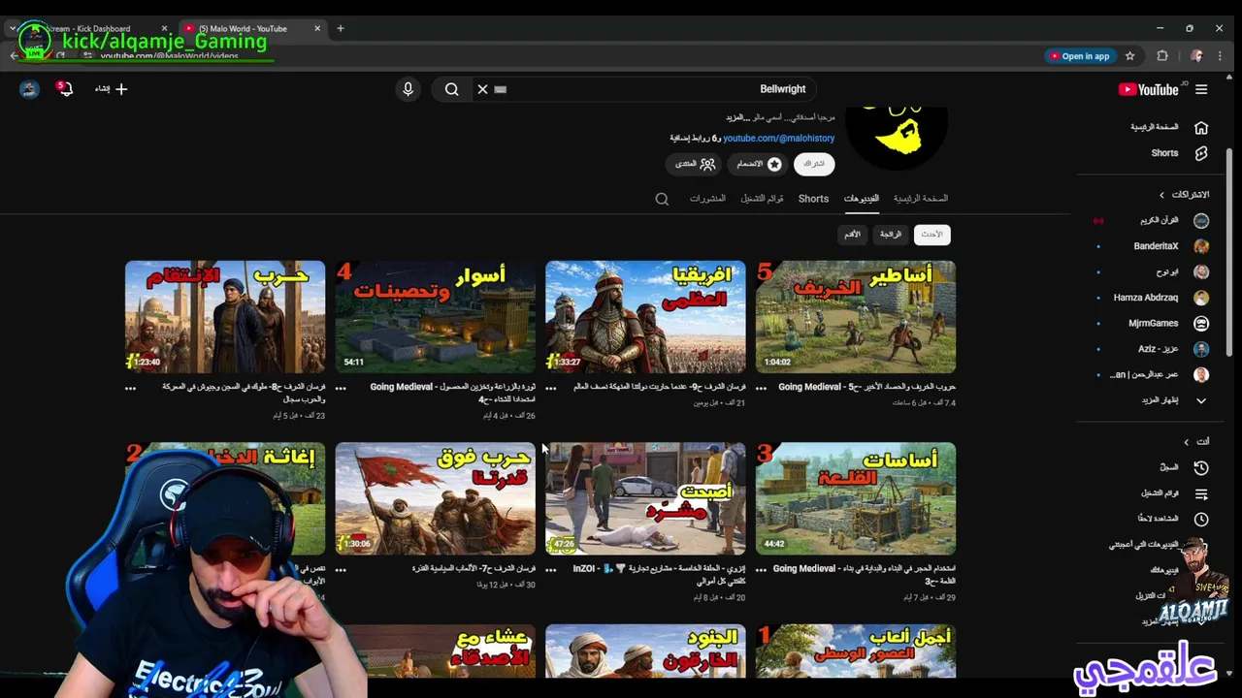Screen dimensions: 1242x698
Task: Expand the channel description المزيد
Action: (x=737, y=117)
